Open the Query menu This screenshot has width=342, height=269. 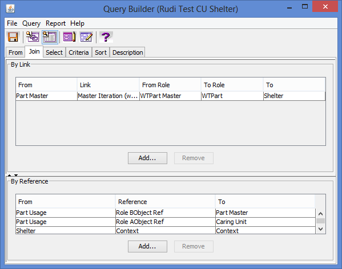point(31,23)
